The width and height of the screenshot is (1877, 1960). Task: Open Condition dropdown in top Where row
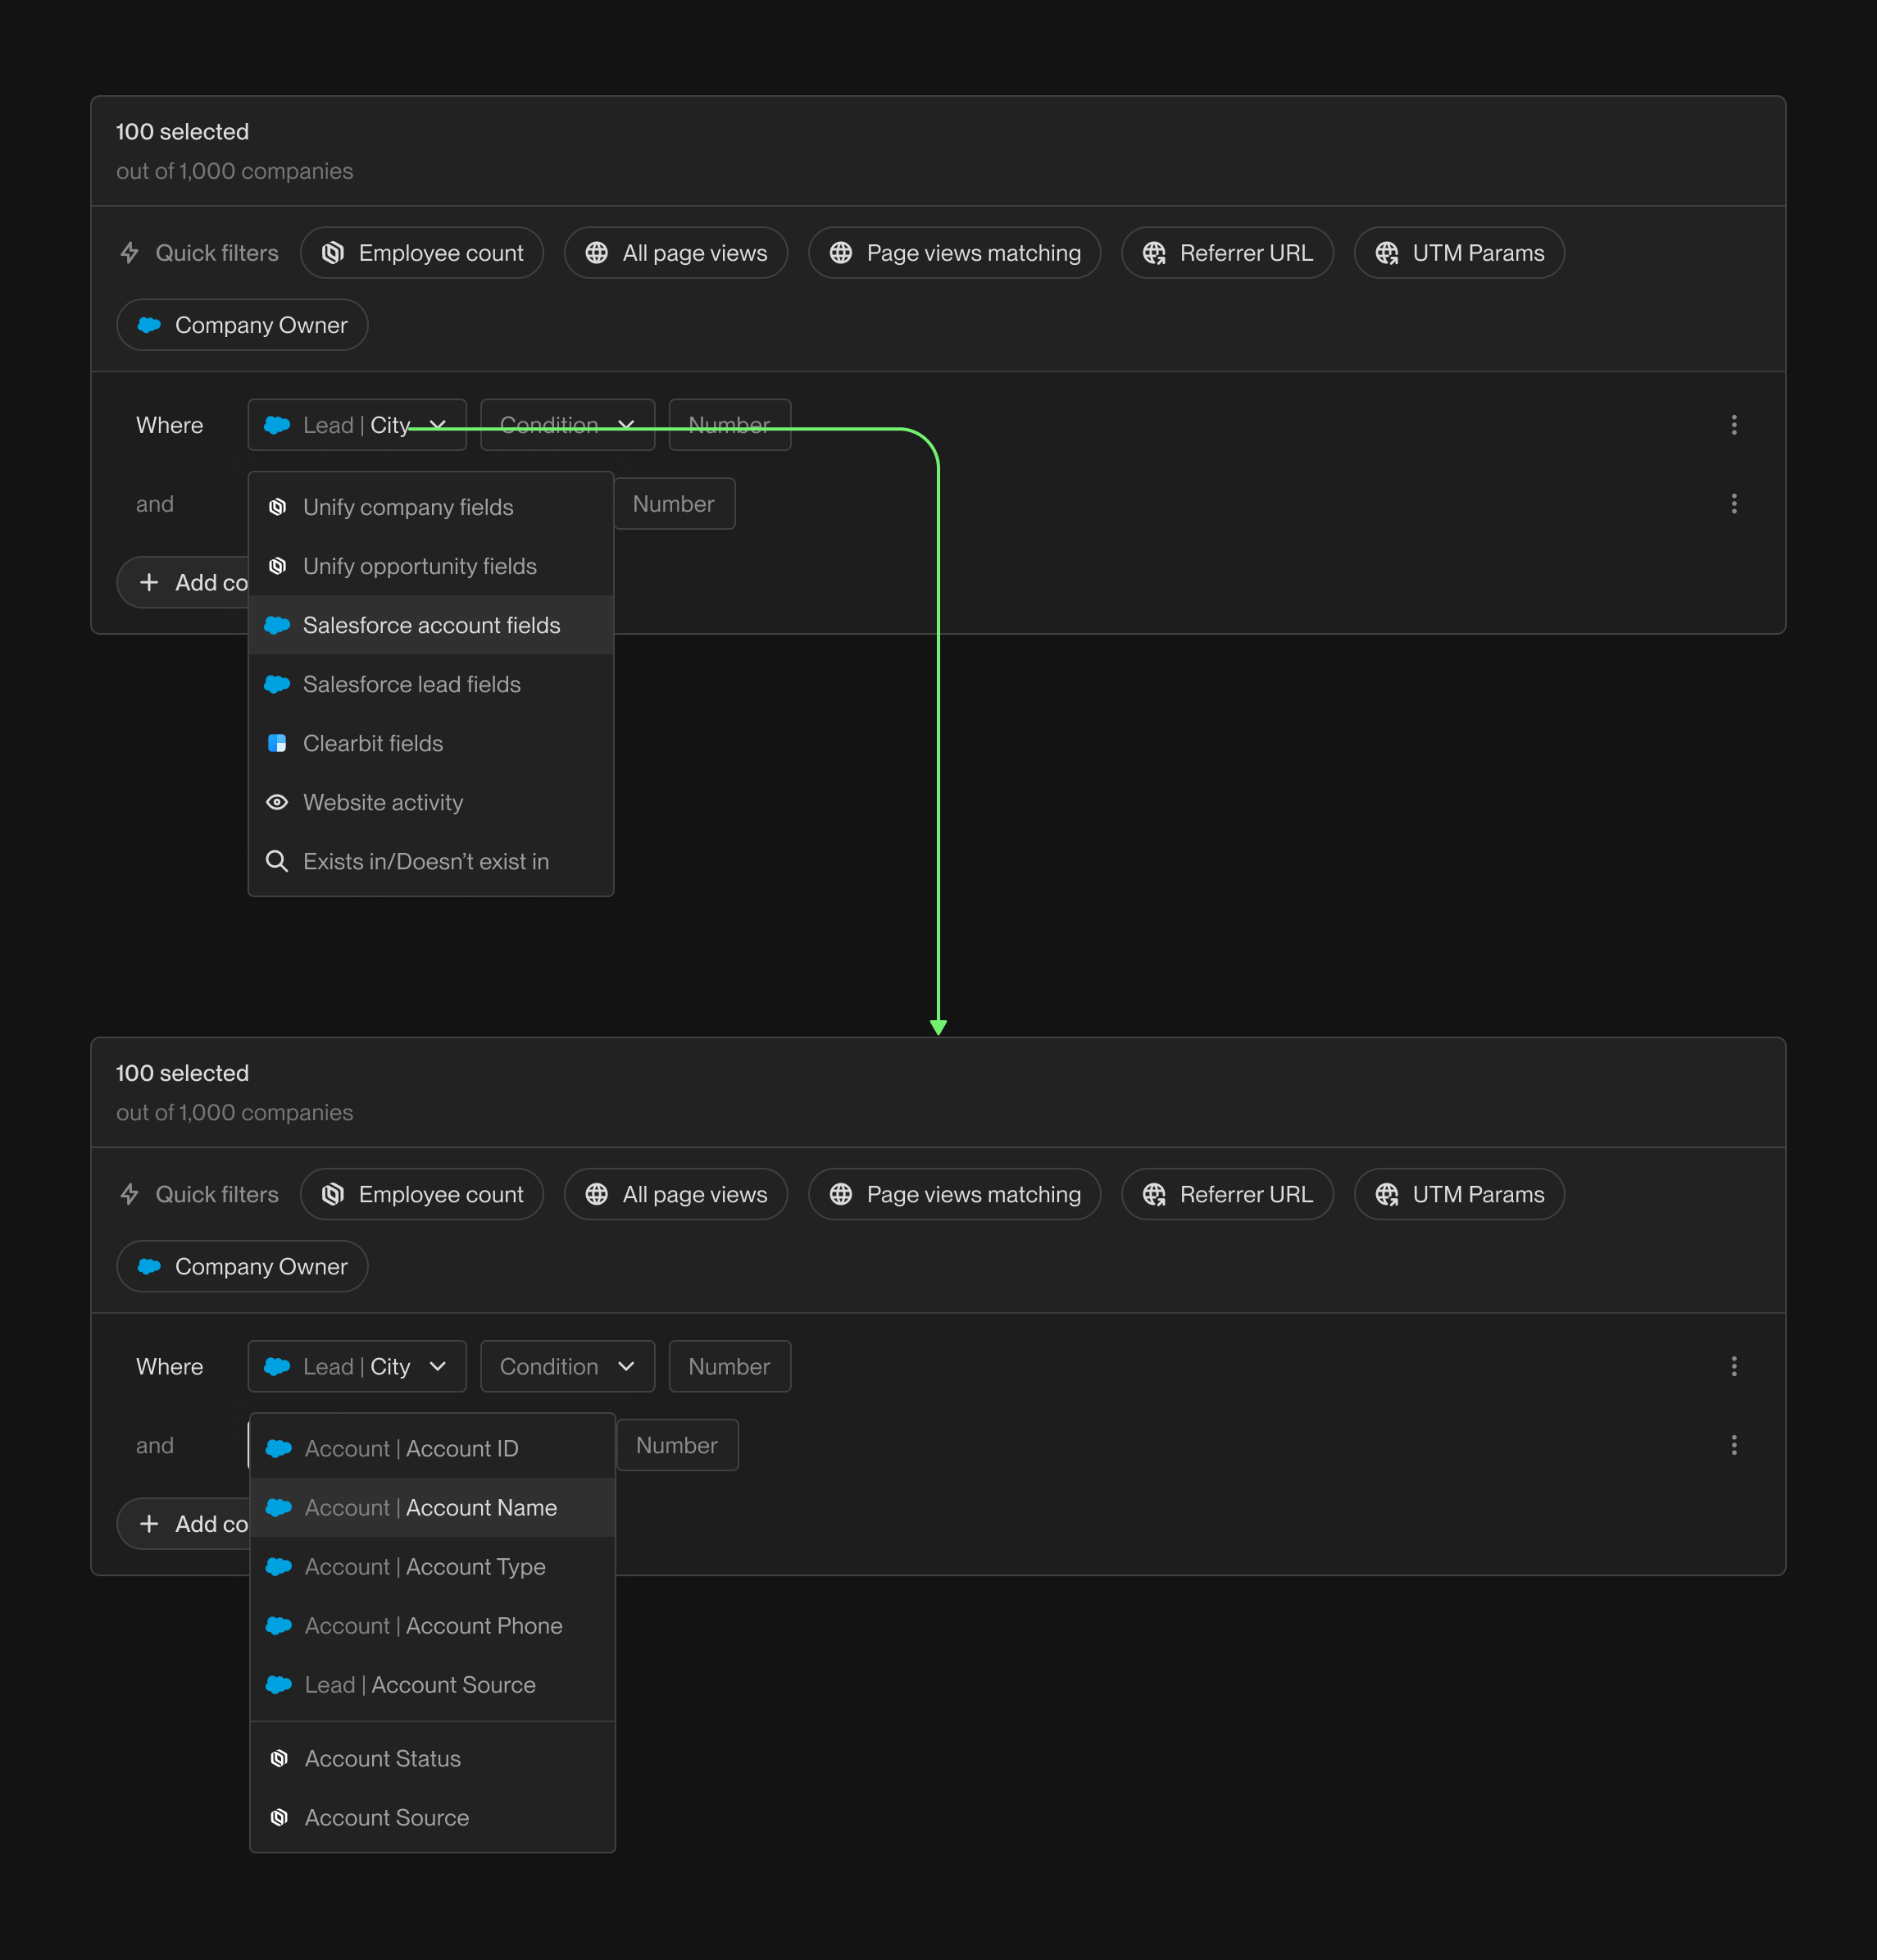pyautogui.click(x=566, y=425)
